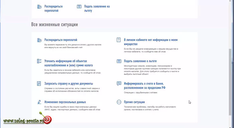The width and height of the screenshot is (234, 128).
Task: Open 'Уточнить информацию об объектах налогообложения'
Action: click(69, 63)
